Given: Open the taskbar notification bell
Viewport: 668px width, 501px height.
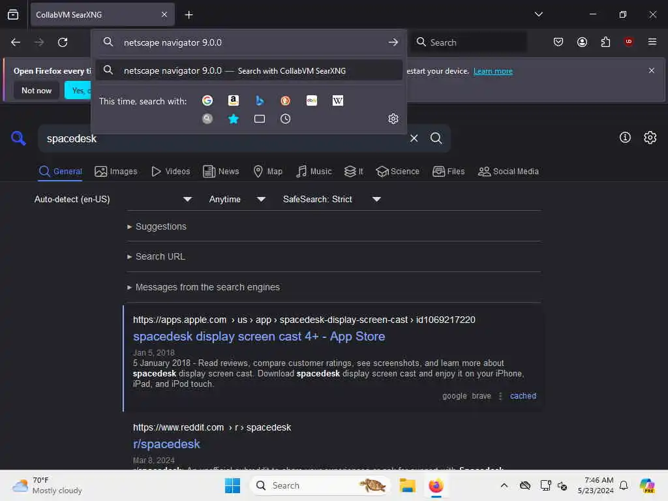Looking at the screenshot, I should pos(624,485).
